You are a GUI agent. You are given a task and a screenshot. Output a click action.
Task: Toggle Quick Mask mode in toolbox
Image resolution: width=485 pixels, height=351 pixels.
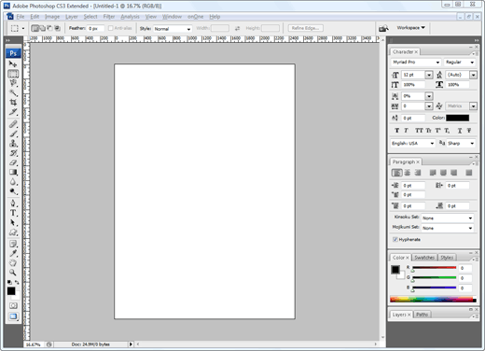(13, 305)
